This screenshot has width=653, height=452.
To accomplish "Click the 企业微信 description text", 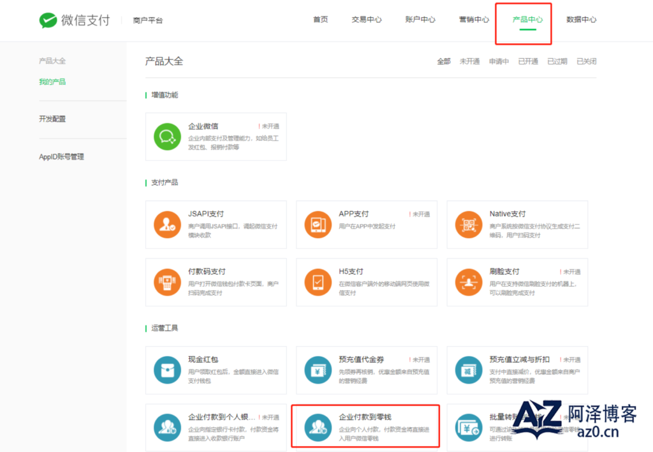I will [233, 142].
